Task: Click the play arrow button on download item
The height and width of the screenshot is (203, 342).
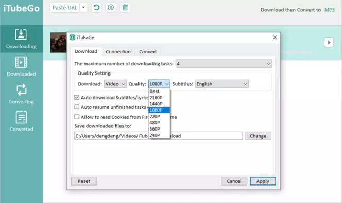Action: pos(329,42)
